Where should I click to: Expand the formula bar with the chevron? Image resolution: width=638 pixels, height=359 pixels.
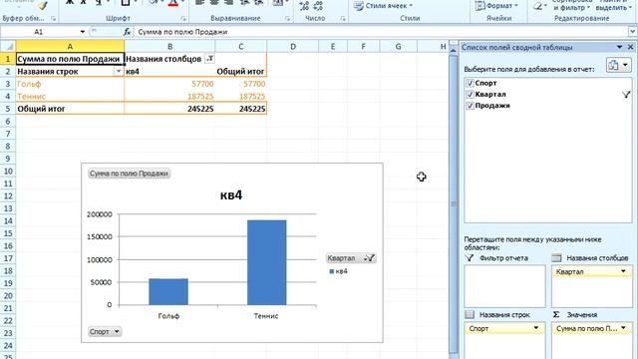[x=633, y=32]
